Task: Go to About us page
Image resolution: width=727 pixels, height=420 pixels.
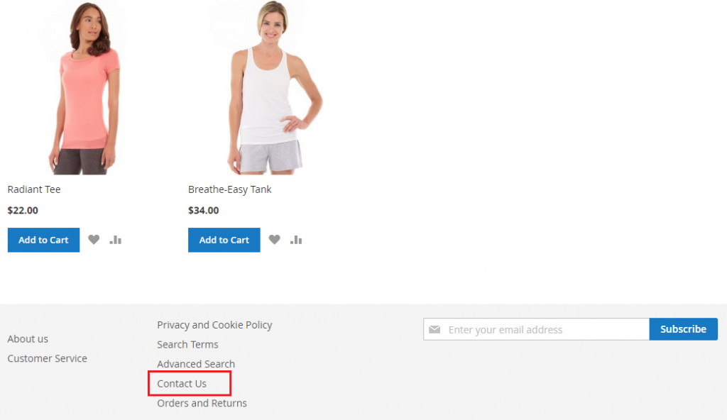Action: point(28,339)
